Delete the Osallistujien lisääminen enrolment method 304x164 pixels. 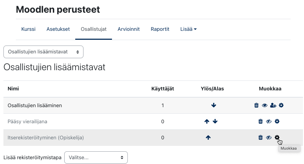(x=256, y=105)
